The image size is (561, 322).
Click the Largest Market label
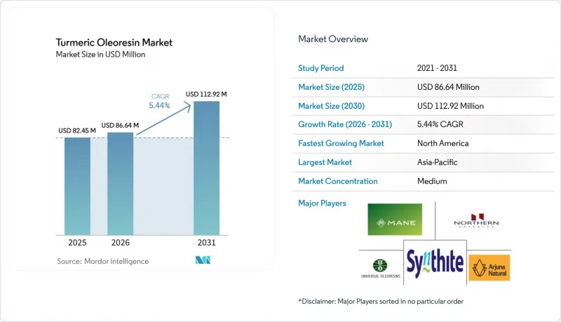pyautogui.click(x=325, y=162)
